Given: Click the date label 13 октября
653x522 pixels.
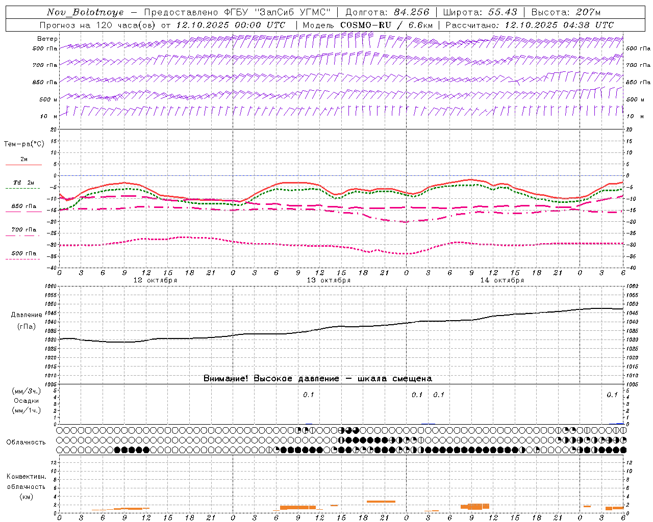Looking at the screenshot, I should [x=329, y=280].
